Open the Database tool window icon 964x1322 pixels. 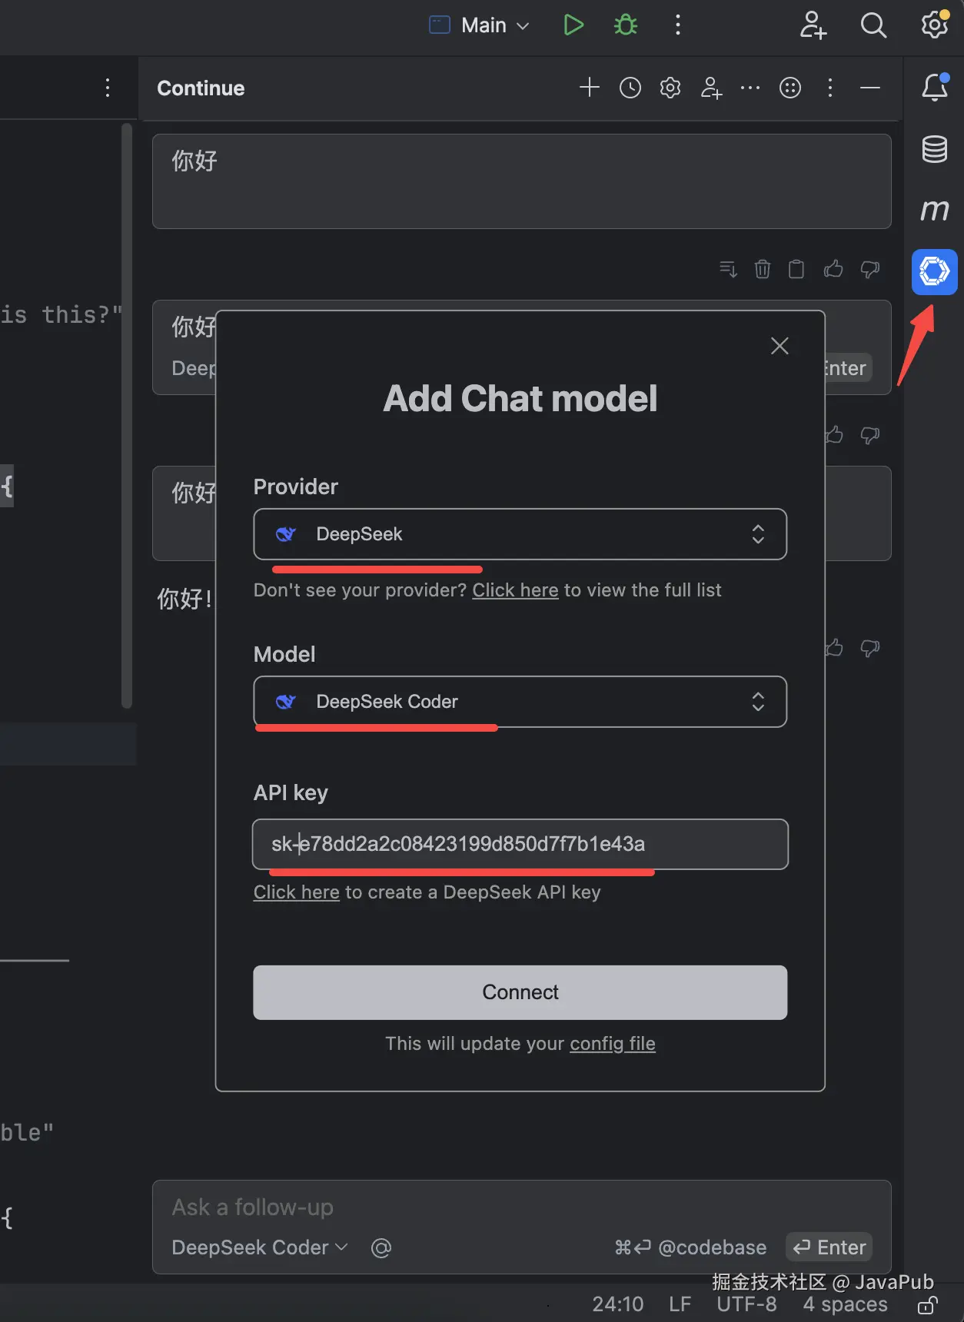[x=934, y=148]
